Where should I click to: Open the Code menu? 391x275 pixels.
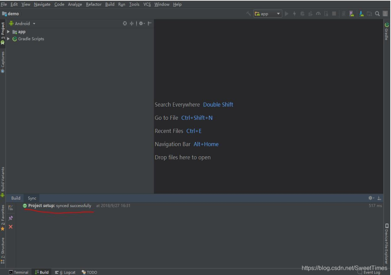[59, 4]
